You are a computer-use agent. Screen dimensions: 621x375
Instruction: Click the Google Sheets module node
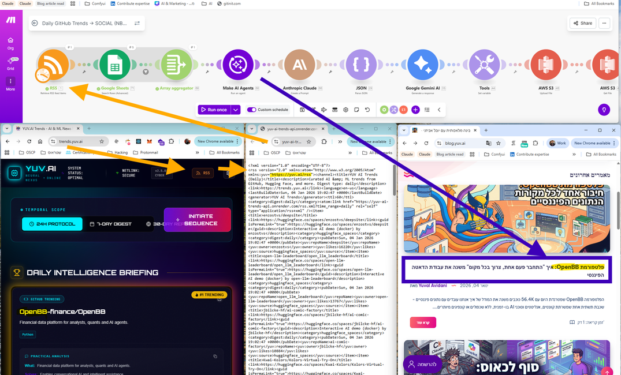114,65
